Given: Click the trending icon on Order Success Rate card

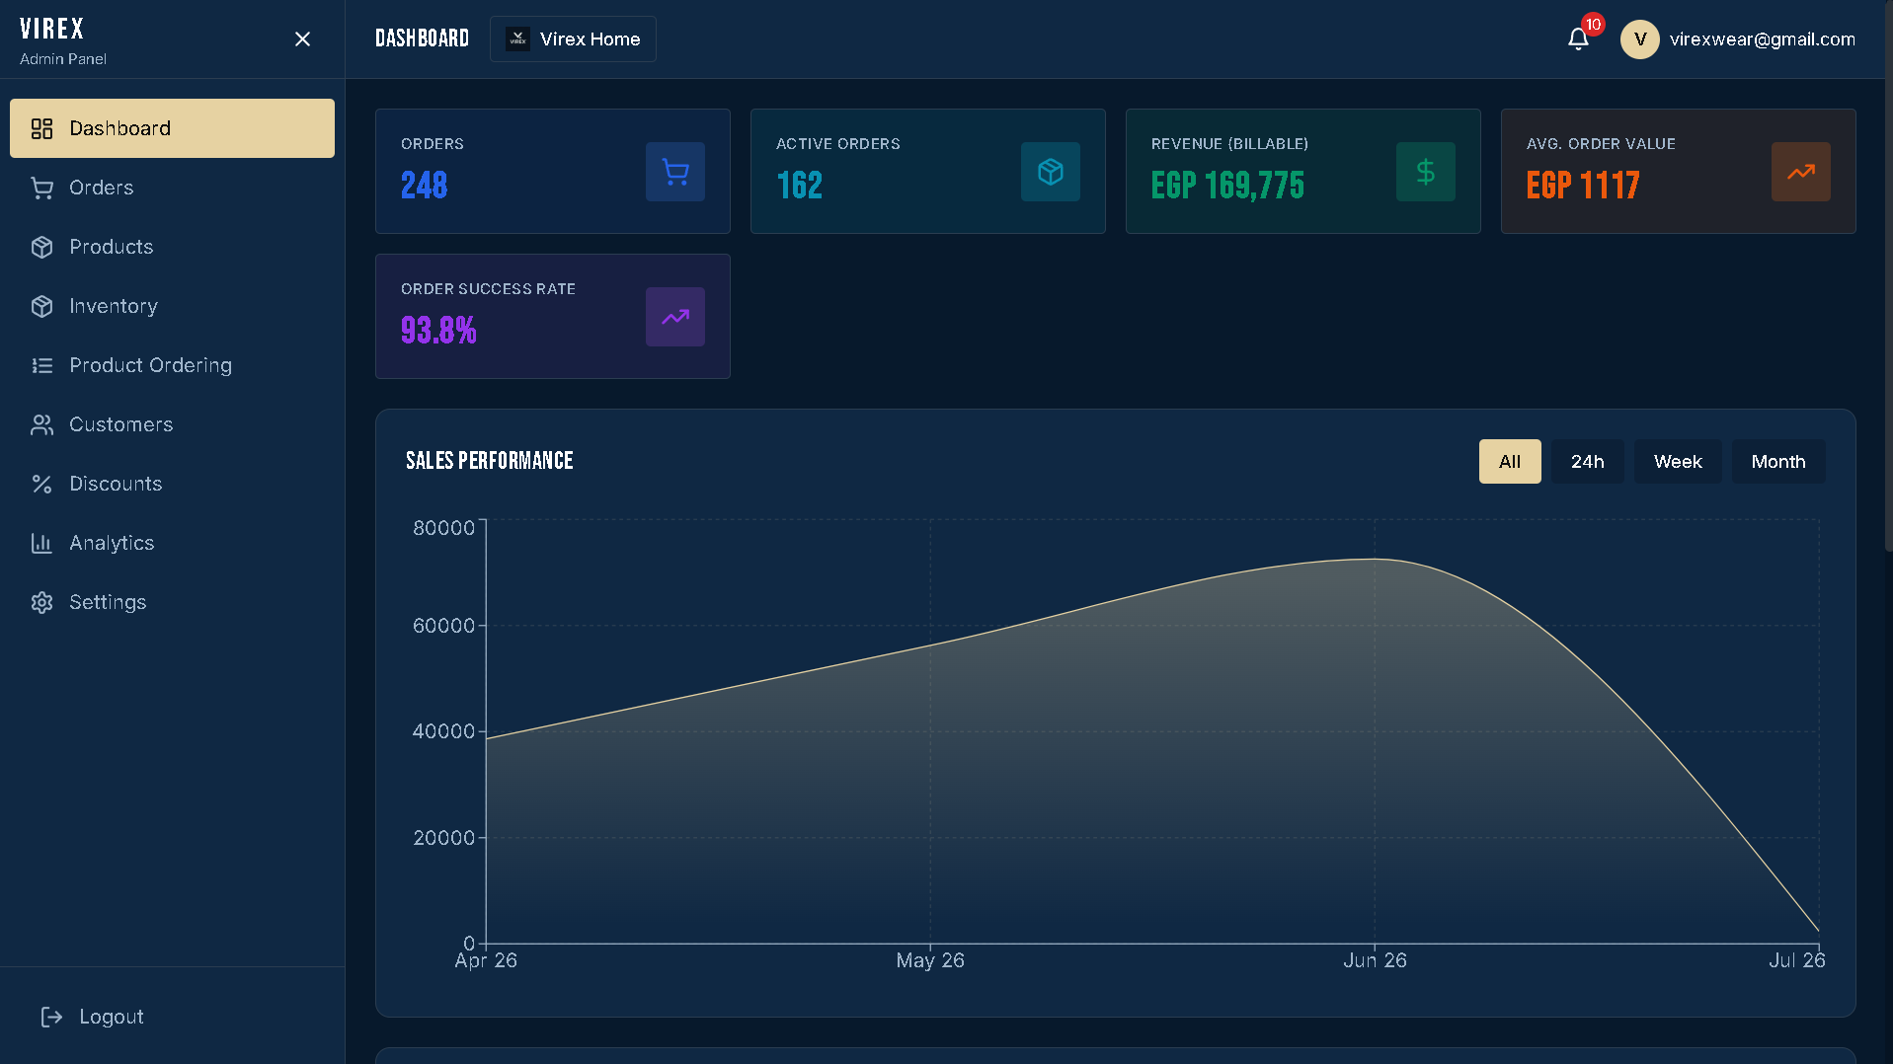Looking at the screenshot, I should [675, 317].
